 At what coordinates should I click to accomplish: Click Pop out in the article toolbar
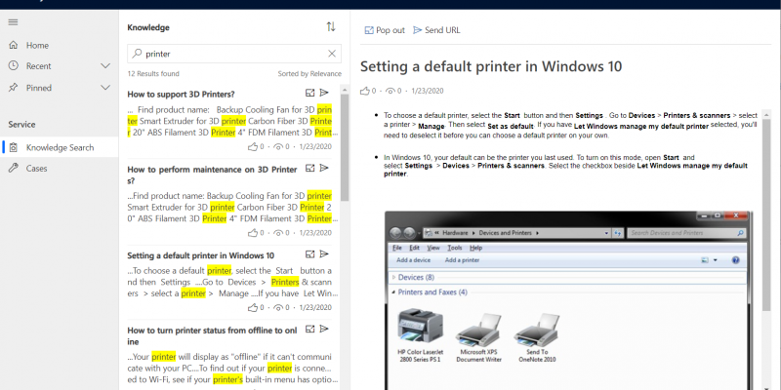point(385,30)
